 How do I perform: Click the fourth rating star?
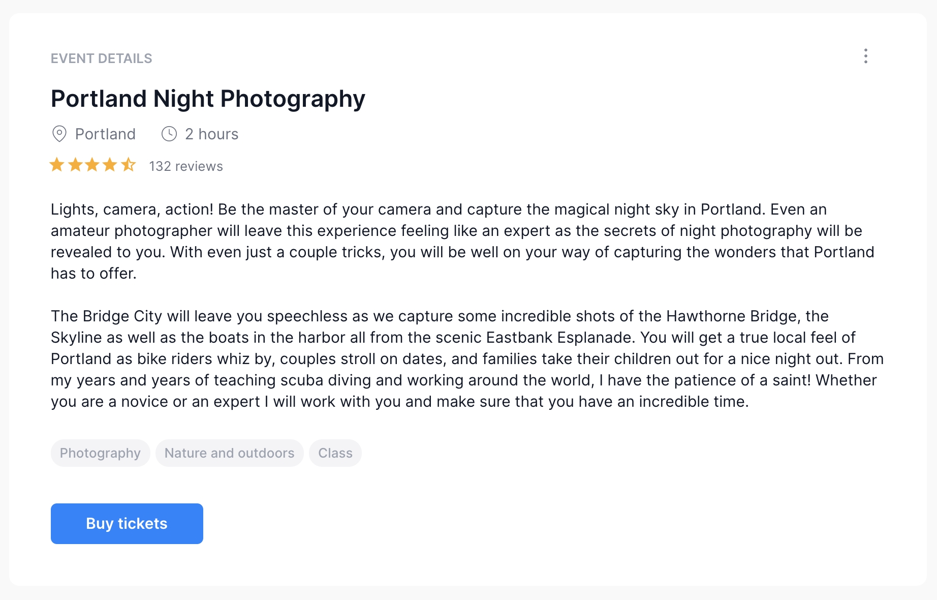tap(110, 165)
